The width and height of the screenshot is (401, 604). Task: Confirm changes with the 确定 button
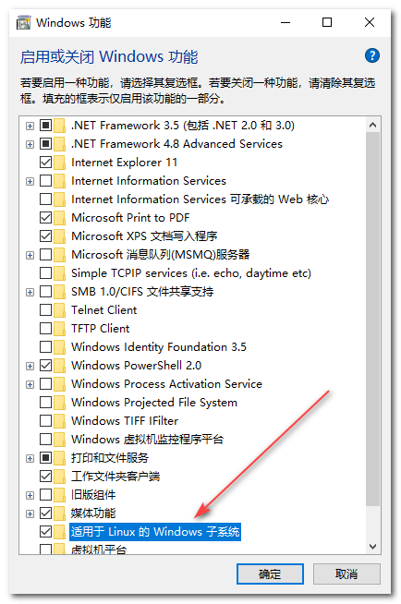pos(270,574)
